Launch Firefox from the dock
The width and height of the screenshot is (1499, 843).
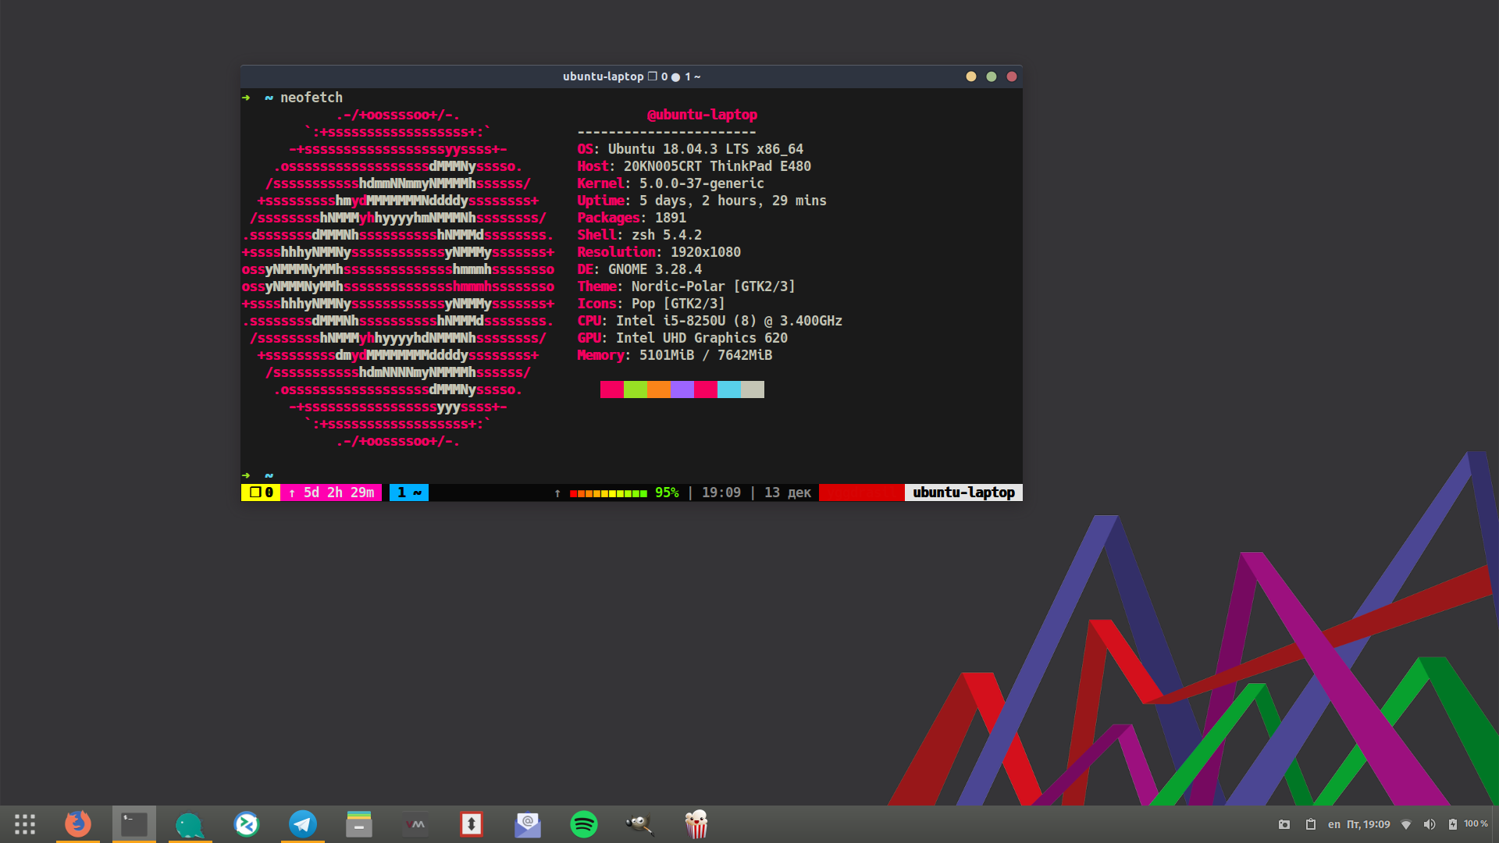[78, 824]
